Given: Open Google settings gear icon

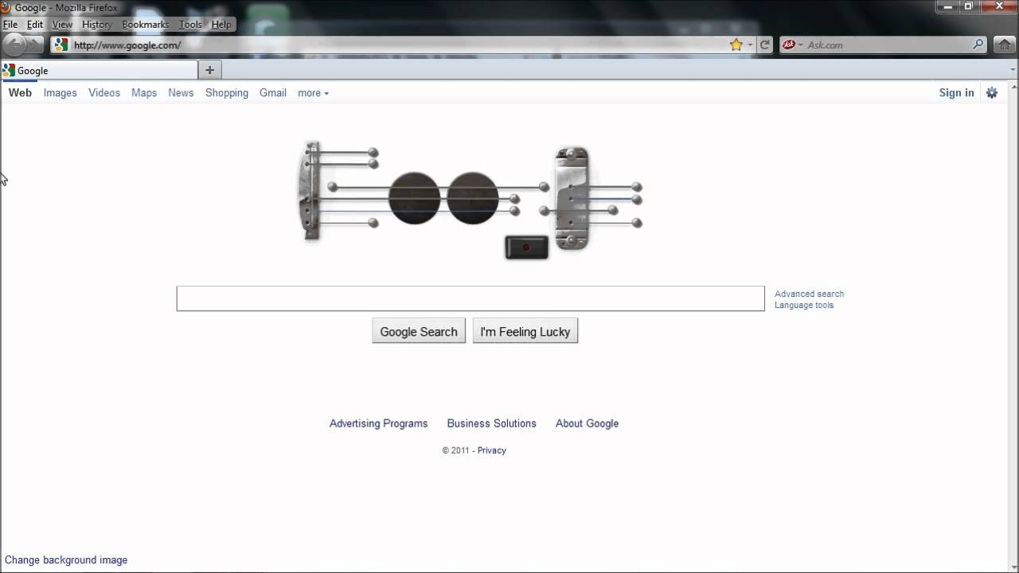Looking at the screenshot, I should 992,92.
